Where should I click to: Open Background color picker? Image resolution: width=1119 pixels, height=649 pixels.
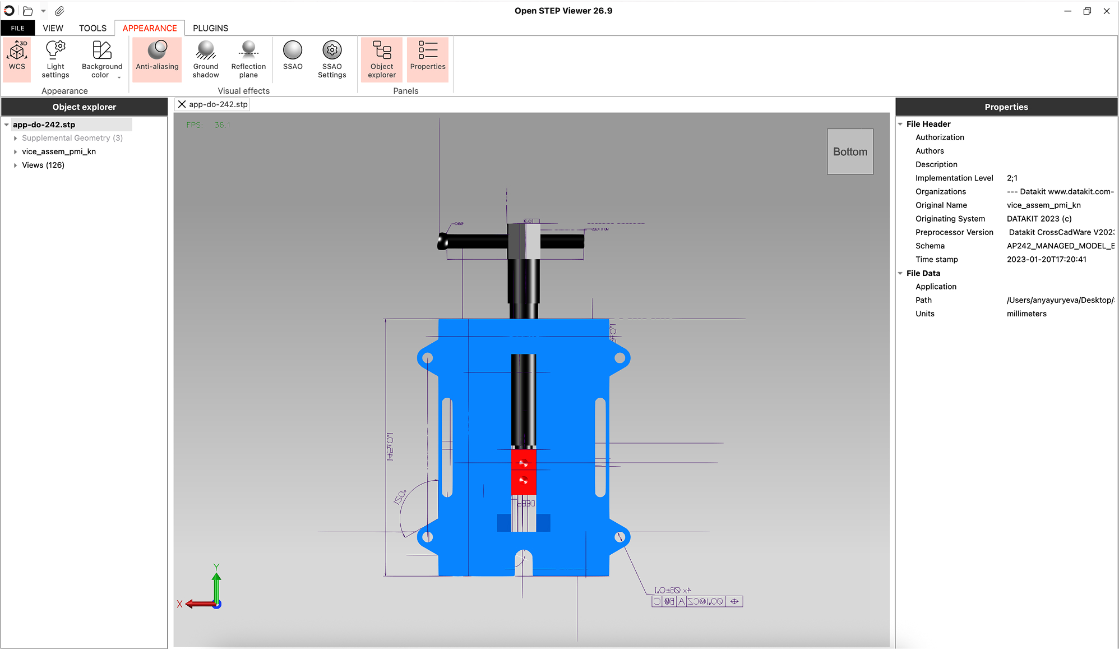pyautogui.click(x=101, y=59)
